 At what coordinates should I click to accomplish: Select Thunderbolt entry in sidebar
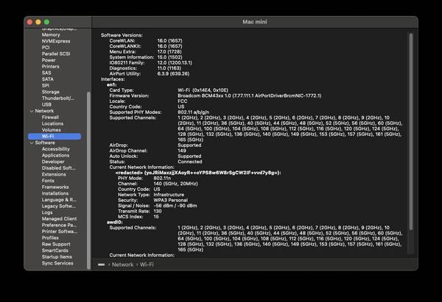pos(58,98)
